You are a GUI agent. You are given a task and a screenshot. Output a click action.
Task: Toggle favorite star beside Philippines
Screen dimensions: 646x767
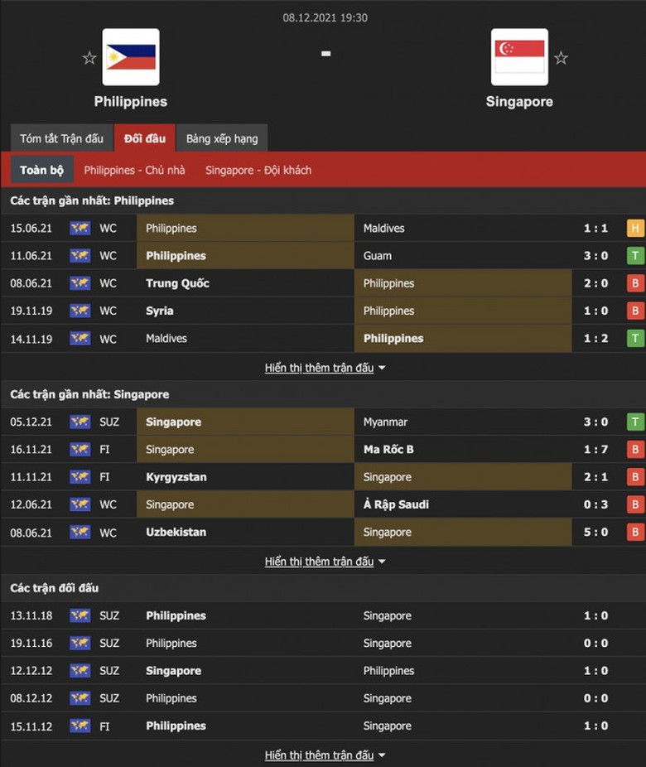click(89, 58)
